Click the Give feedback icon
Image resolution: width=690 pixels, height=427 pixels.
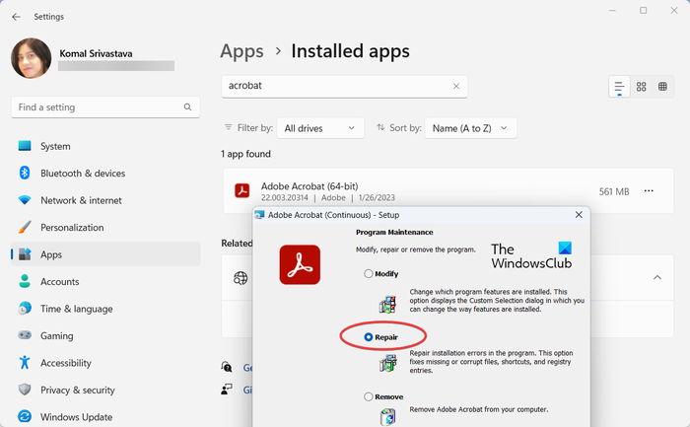(x=227, y=390)
